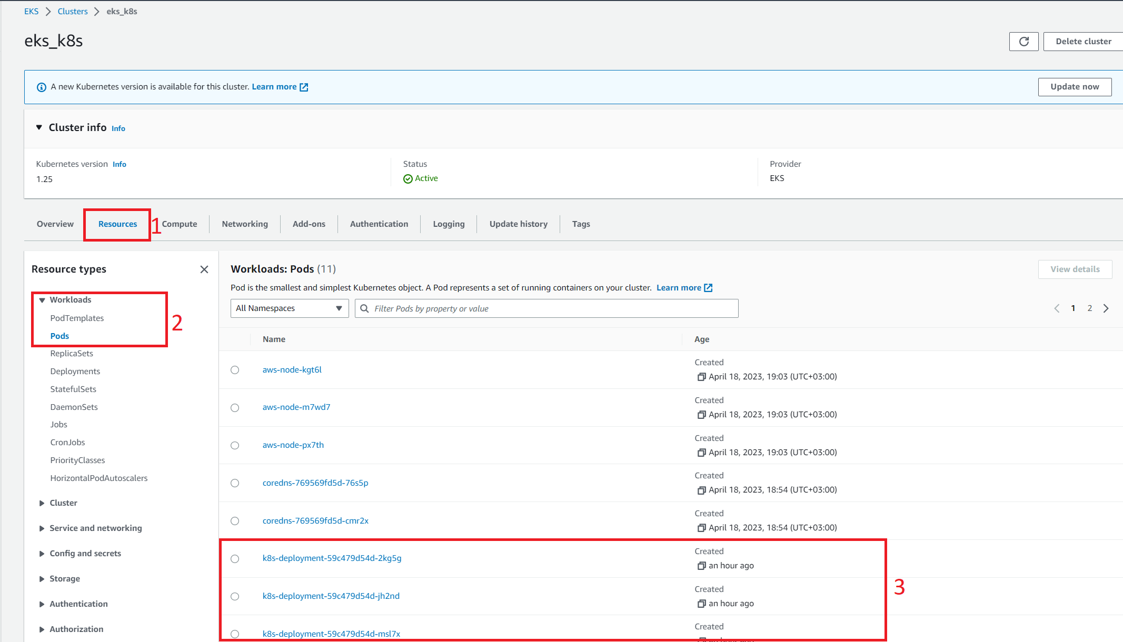Close the Resource types panel
1123x642 pixels.
point(204,269)
